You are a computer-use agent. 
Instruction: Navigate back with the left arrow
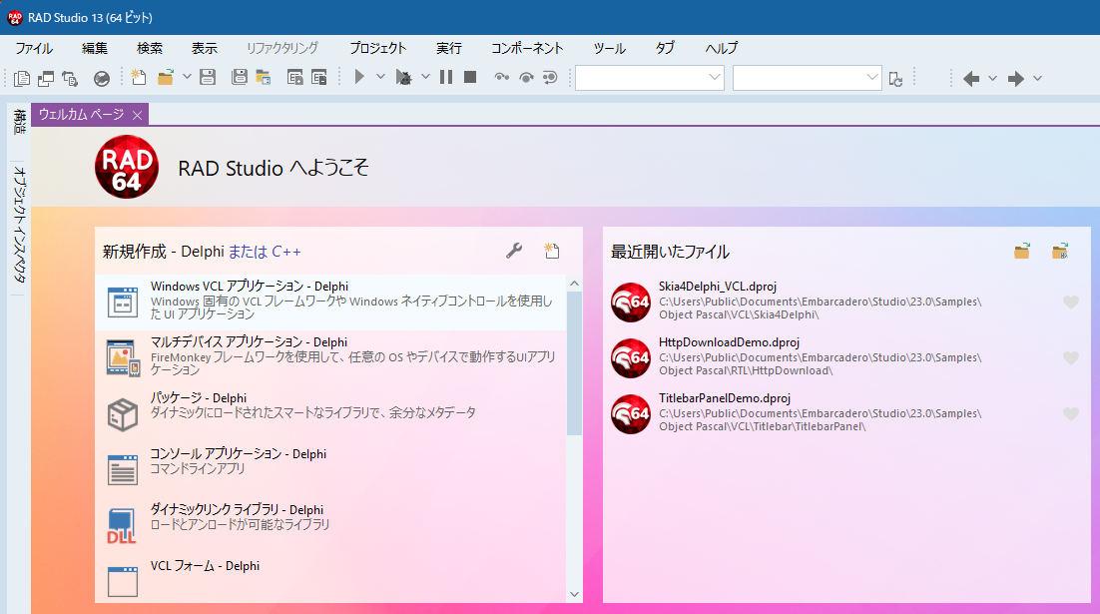971,79
